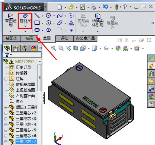Open Appearances sphere icon in task pane

(151, 96)
